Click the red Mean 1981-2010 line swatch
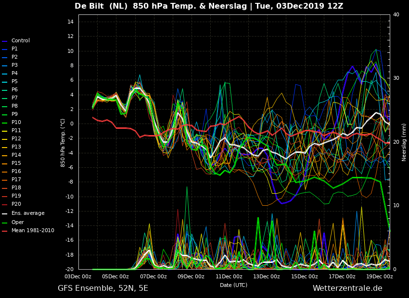The image size is (409, 298). tap(5, 231)
